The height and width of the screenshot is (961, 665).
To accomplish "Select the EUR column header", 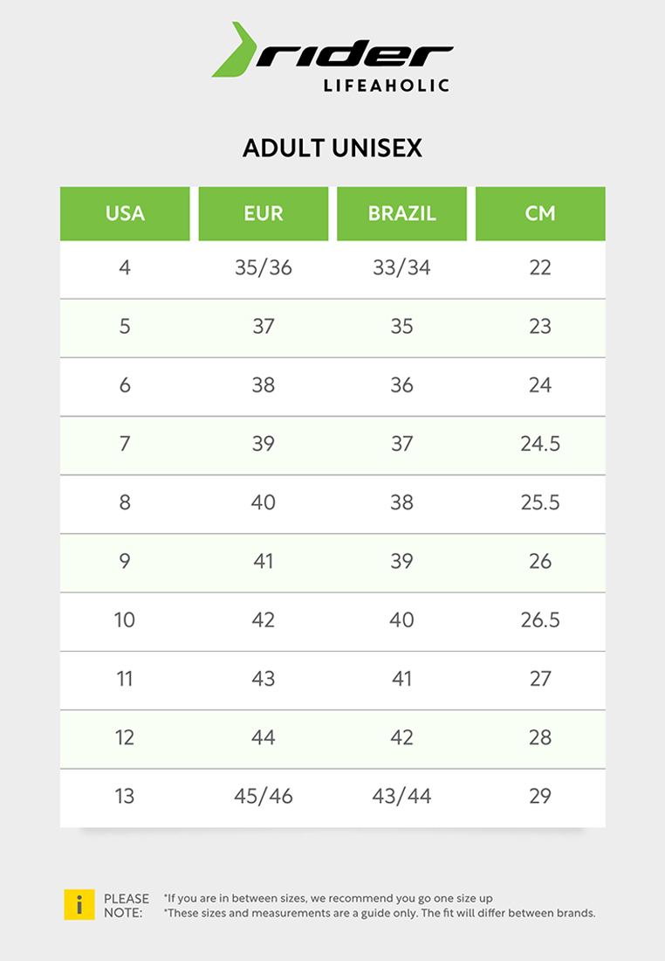I will point(264,213).
